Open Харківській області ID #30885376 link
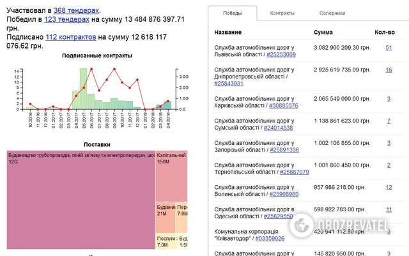The image size is (409, 256). (283, 105)
